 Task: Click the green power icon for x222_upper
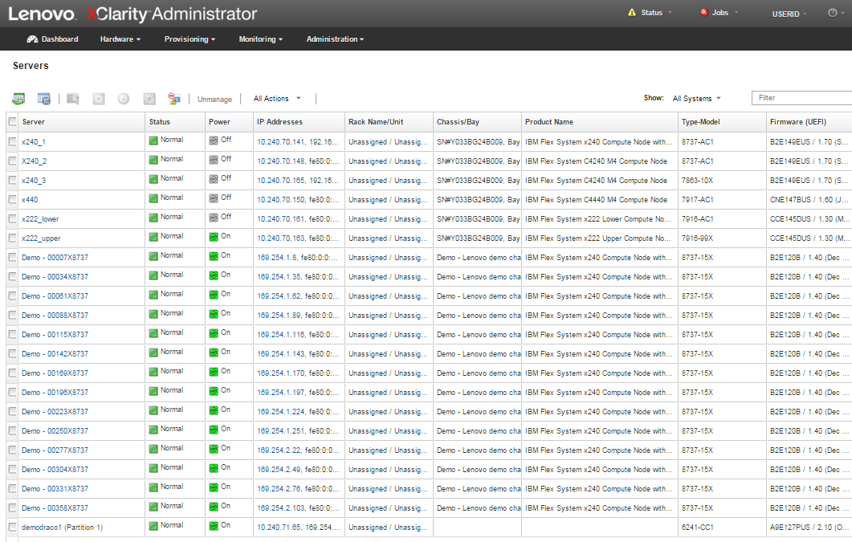point(214,236)
